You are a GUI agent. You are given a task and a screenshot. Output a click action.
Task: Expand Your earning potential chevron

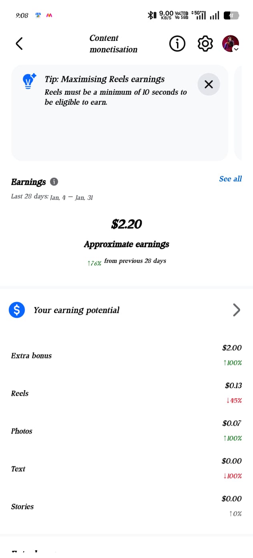coord(237,310)
